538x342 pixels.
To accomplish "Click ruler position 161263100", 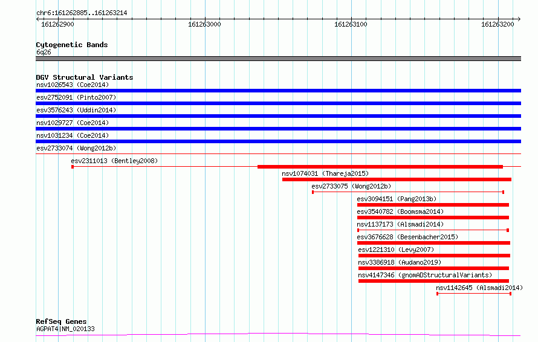I will point(351,24).
